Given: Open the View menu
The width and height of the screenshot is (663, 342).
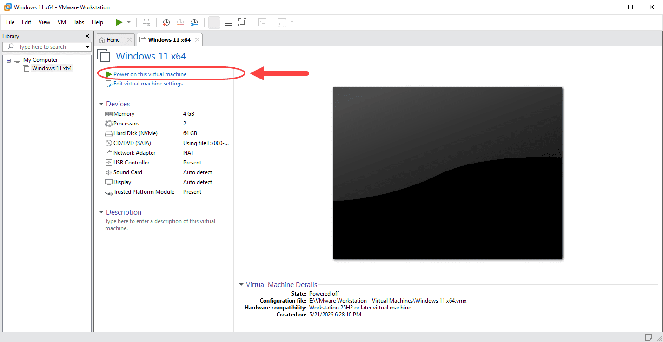Looking at the screenshot, I should pyautogui.click(x=44, y=22).
